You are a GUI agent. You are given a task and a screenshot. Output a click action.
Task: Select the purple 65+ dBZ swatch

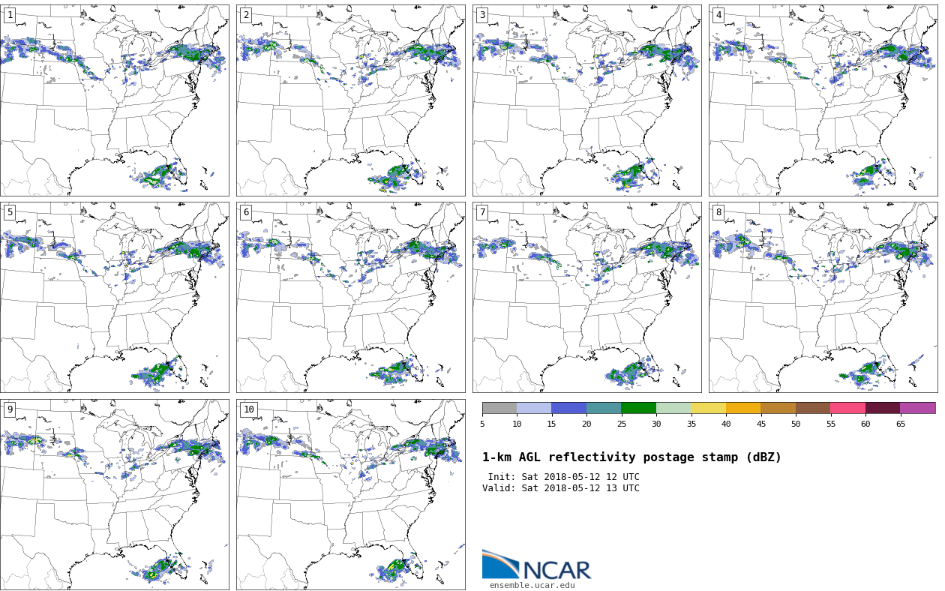click(x=918, y=408)
